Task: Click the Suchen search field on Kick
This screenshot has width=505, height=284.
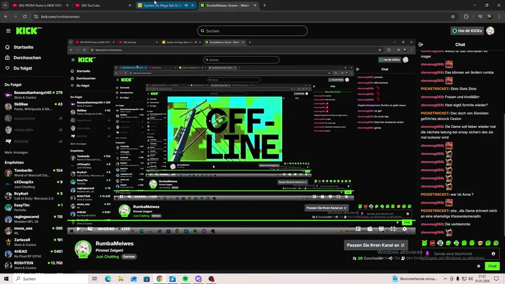Action: pos(252,31)
